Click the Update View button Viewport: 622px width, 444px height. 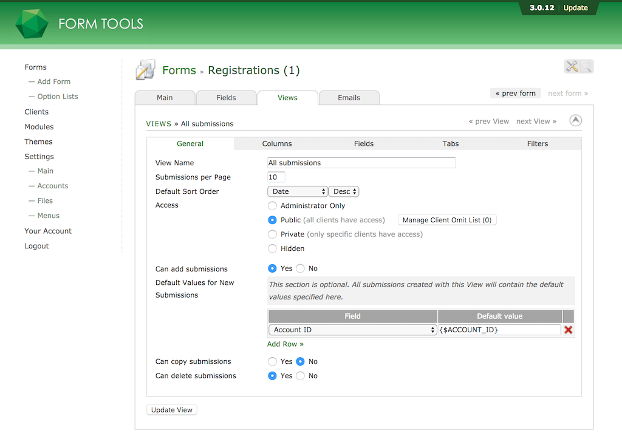point(172,410)
